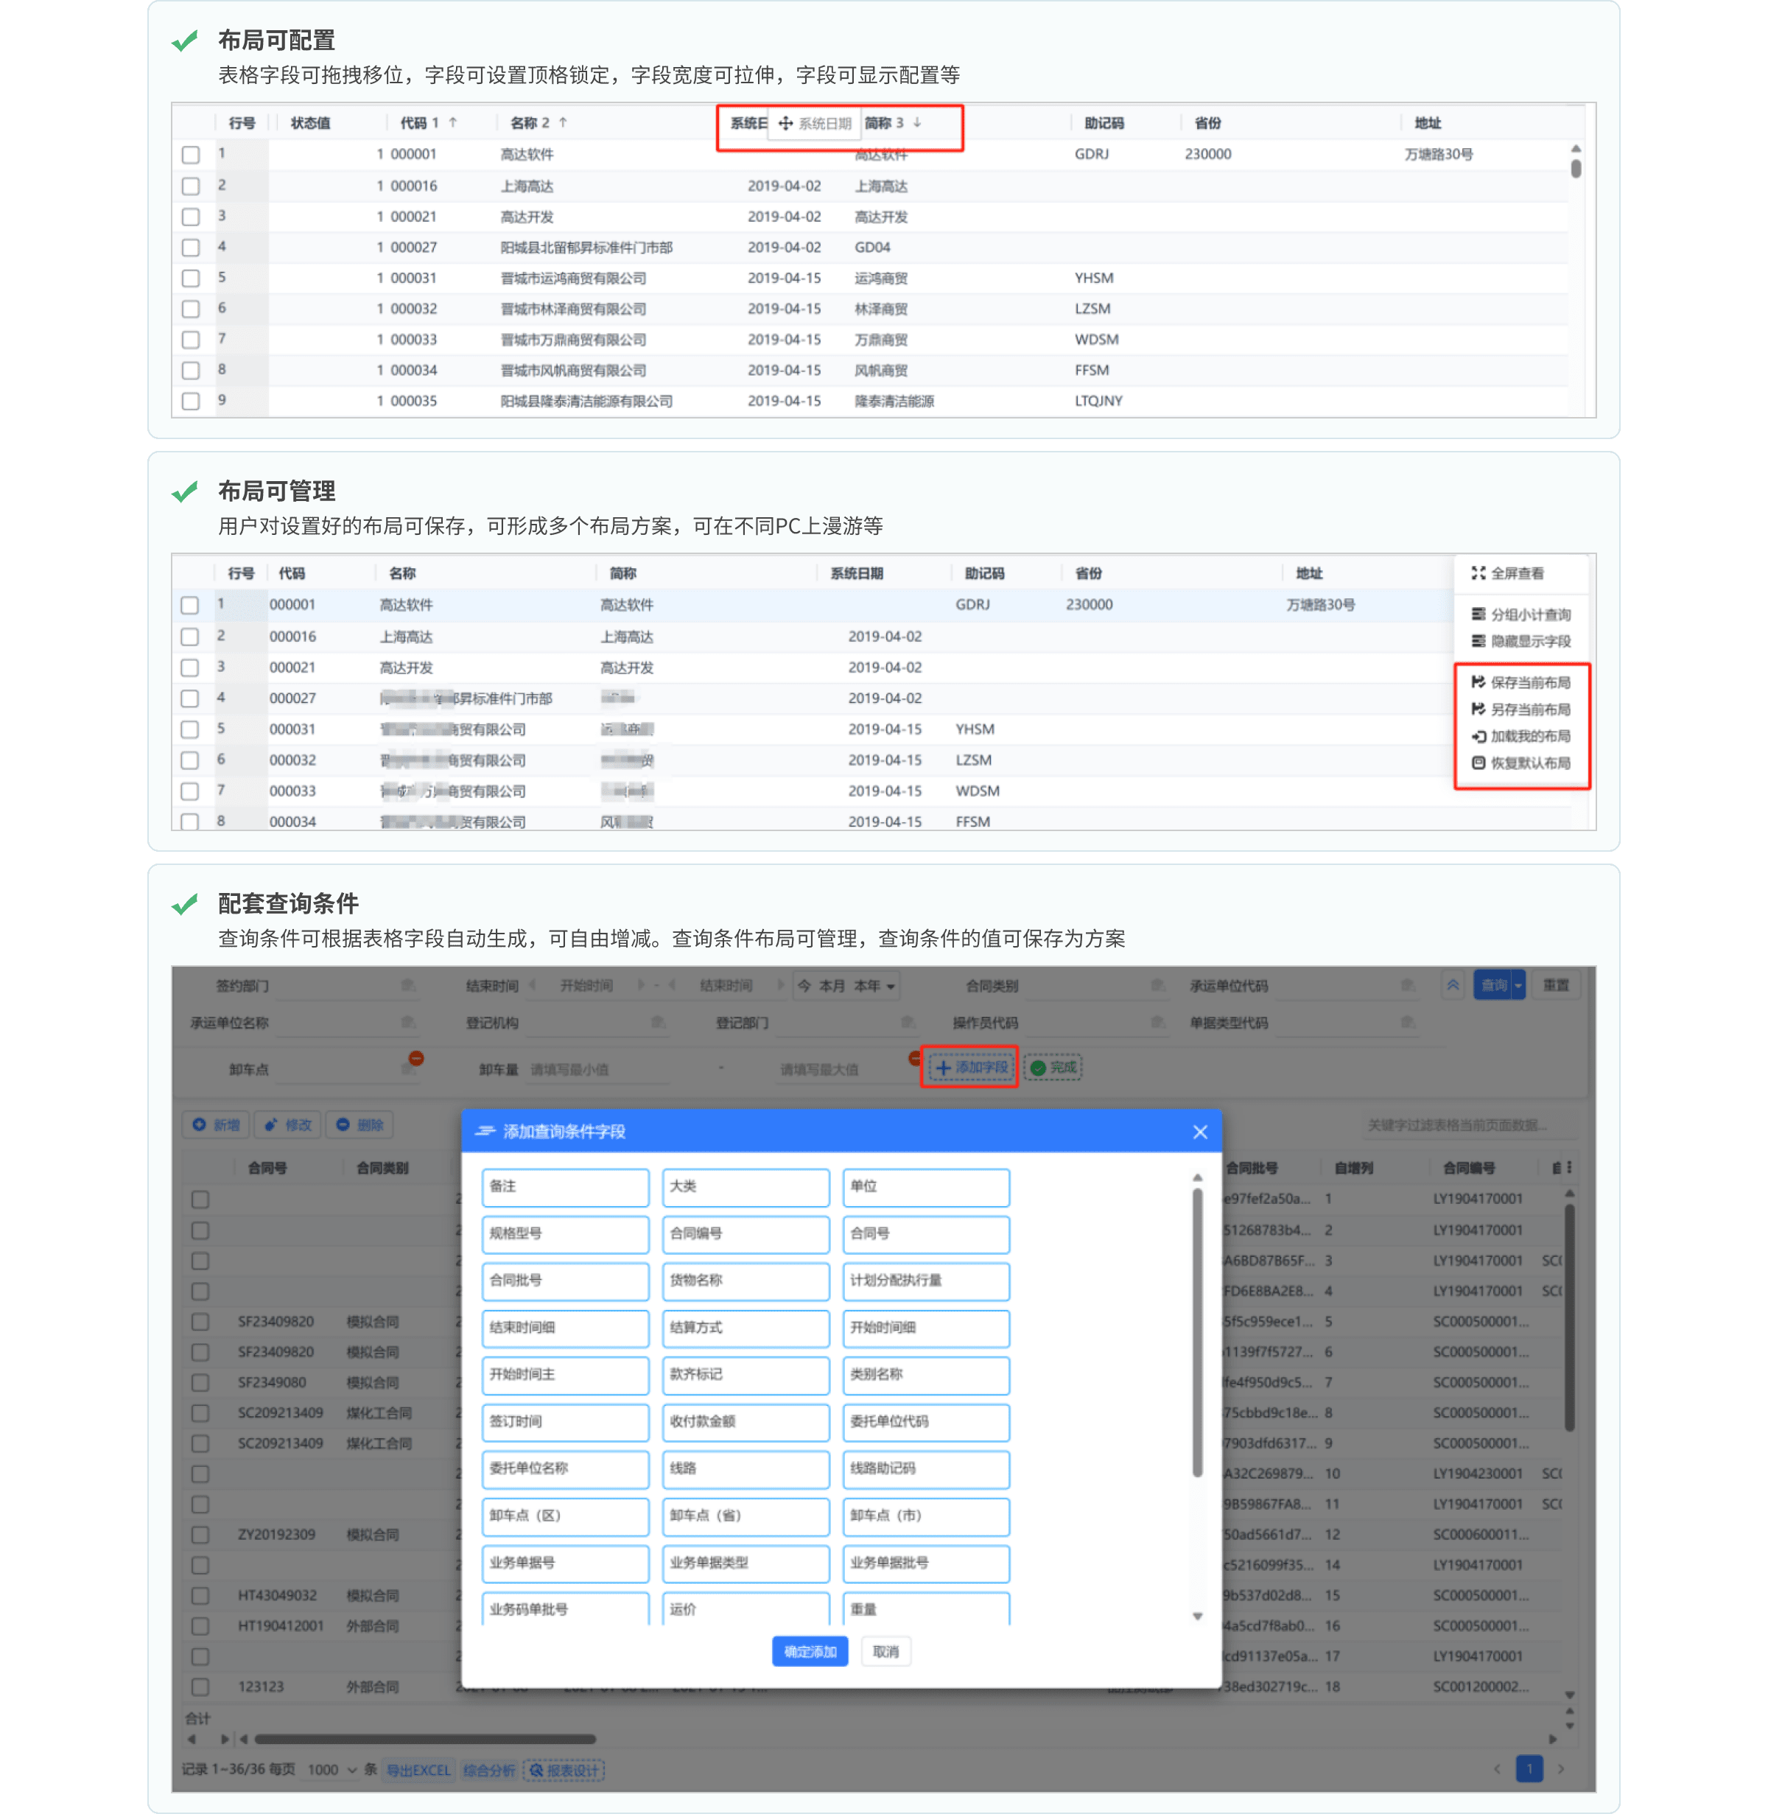Click the 加载我的布局 load icon

point(1478,737)
